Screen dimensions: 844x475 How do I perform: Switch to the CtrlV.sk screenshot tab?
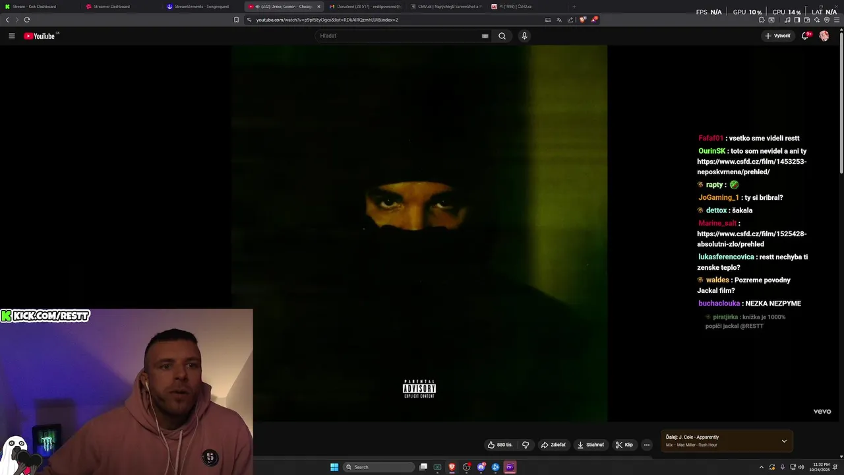pyautogui.click(x=445, y=7)
